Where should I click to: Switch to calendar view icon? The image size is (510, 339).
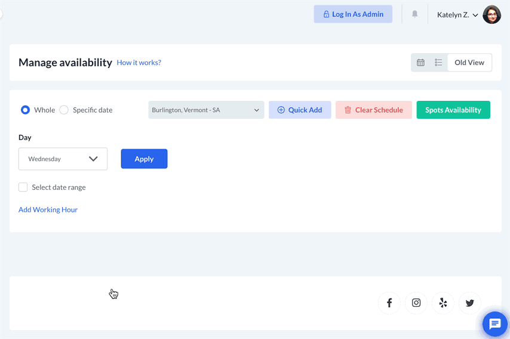click(x=420, y=63)
